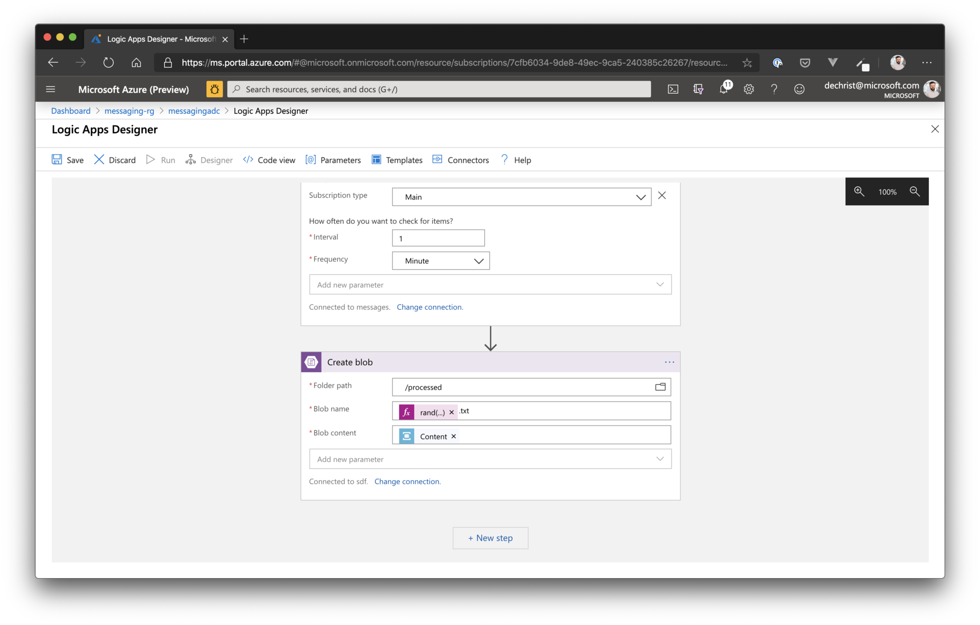This screenshot has width=980, height=625.
Task: Expand Add new parameter in Create blob
Action: coord(659,459)
